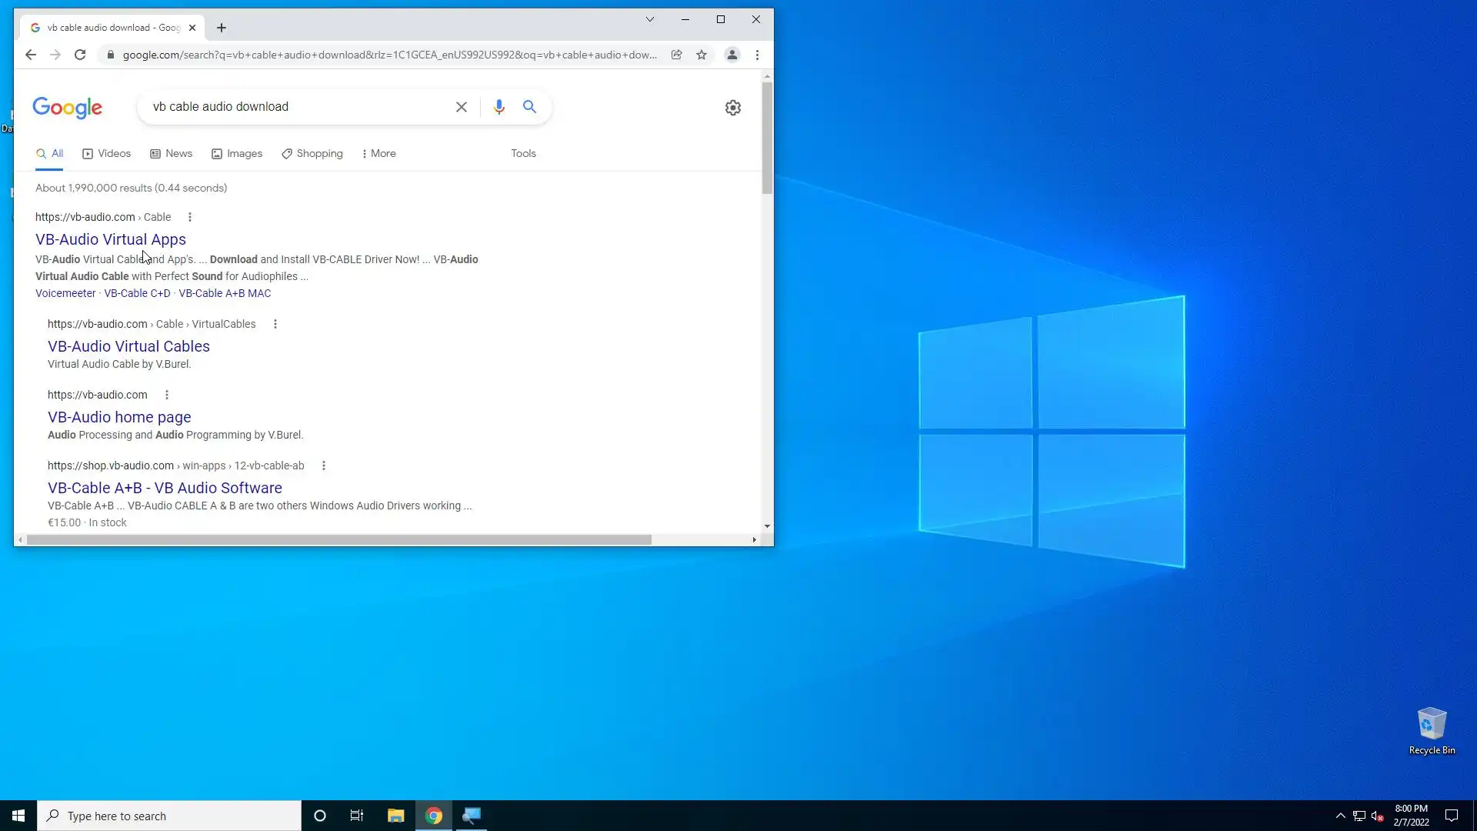The image size is (1477, 831).
Task: Reload the page
Action: (x=80, y=55)
